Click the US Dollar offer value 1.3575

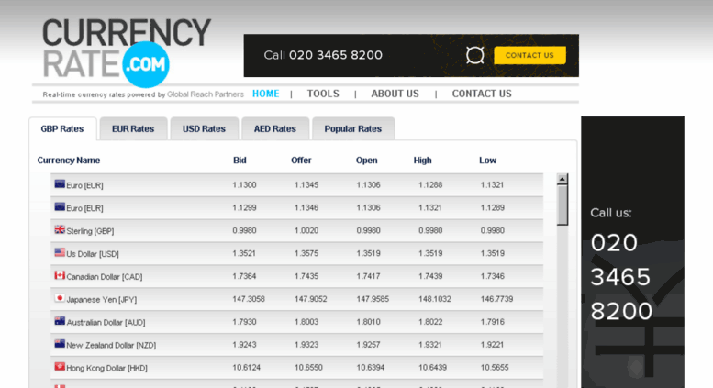click(x=306, y=253)
